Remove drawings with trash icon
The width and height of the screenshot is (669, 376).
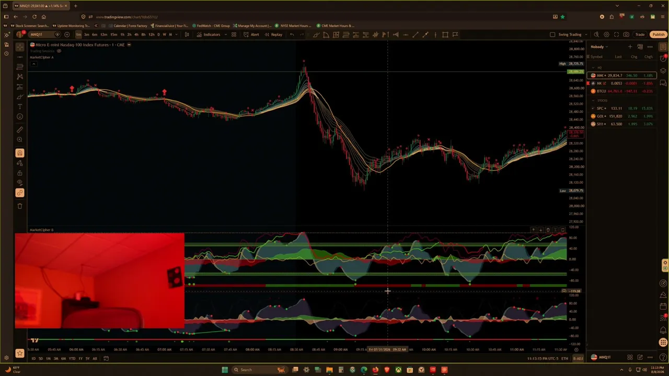20,206
